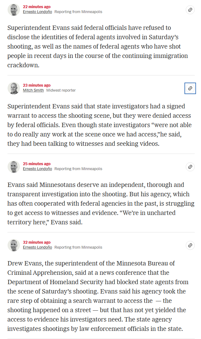Copy link for the 32 minutes ago post
The width and height of the screenshot is (201, 339).
tap(190, 245)
